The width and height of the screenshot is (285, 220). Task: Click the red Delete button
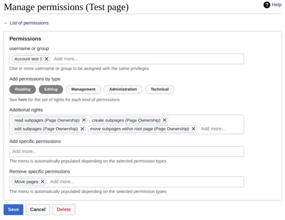64,210
